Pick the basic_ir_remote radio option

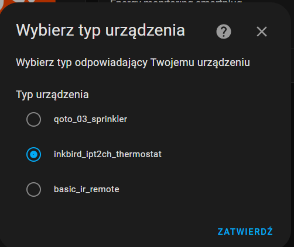tap(33, 189)
